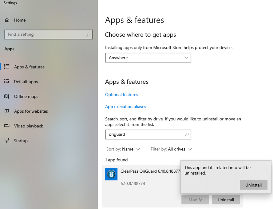Confirm uninstall in the popup dialog
Screen dimensions: 273x209
point(253,185)
